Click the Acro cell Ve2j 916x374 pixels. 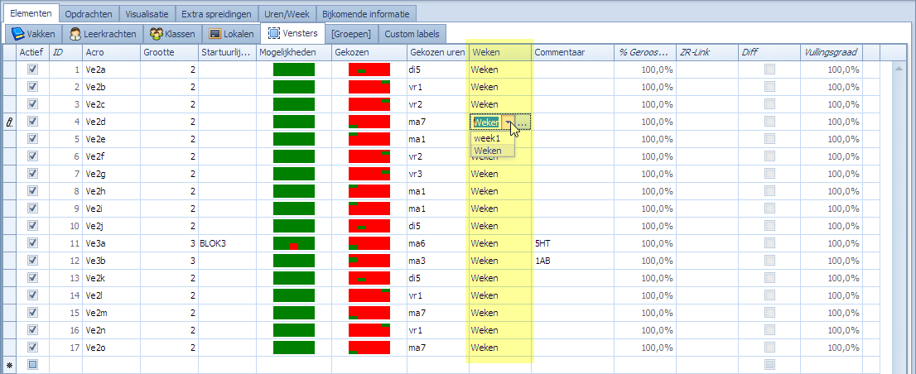coord(111,226)
